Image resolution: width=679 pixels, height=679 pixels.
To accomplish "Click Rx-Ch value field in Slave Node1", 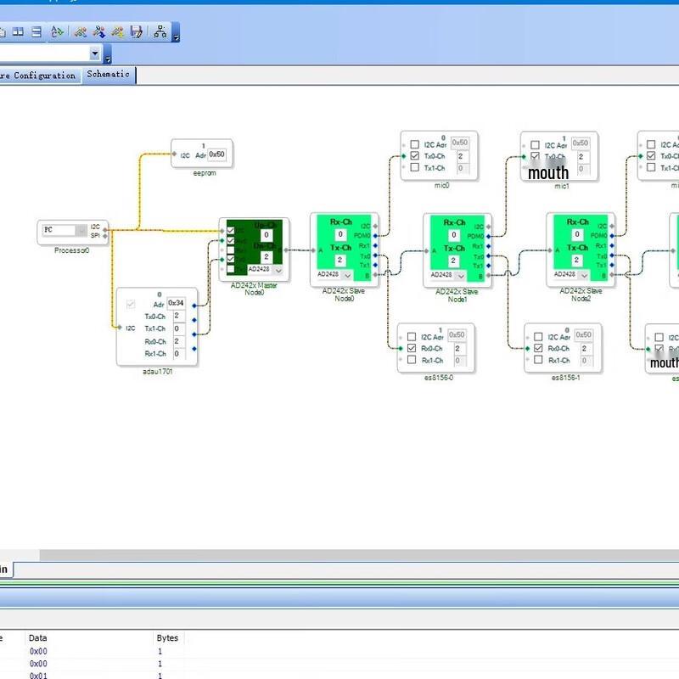I will click(454, 235).
